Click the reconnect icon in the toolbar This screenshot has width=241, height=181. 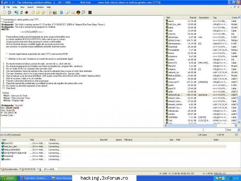point(10,12)
